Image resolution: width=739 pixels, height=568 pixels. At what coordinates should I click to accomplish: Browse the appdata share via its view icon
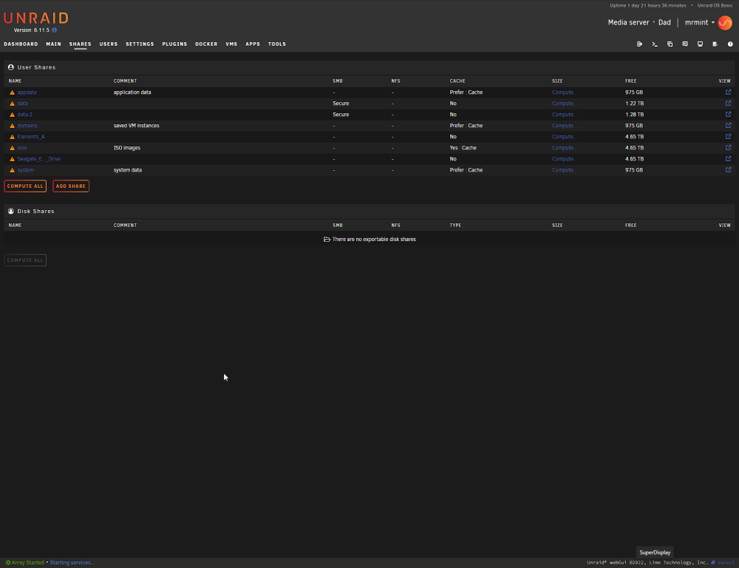click(x=728, y=92)
